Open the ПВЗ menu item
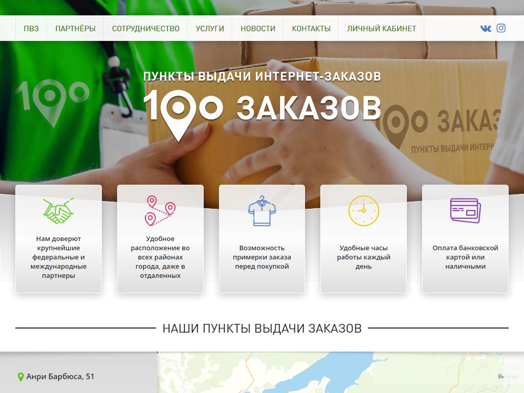The width and height of the screenshot is (524, 393). pyautogui.click(x=31, y=29)
